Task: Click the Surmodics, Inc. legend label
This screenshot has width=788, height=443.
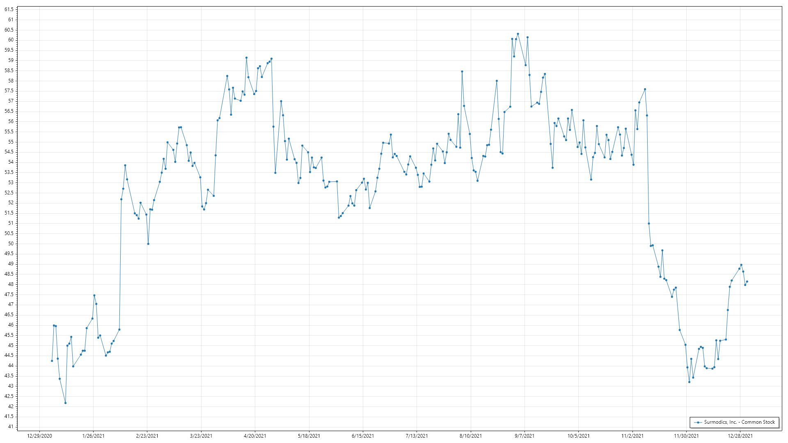Action: pos(739,422)
